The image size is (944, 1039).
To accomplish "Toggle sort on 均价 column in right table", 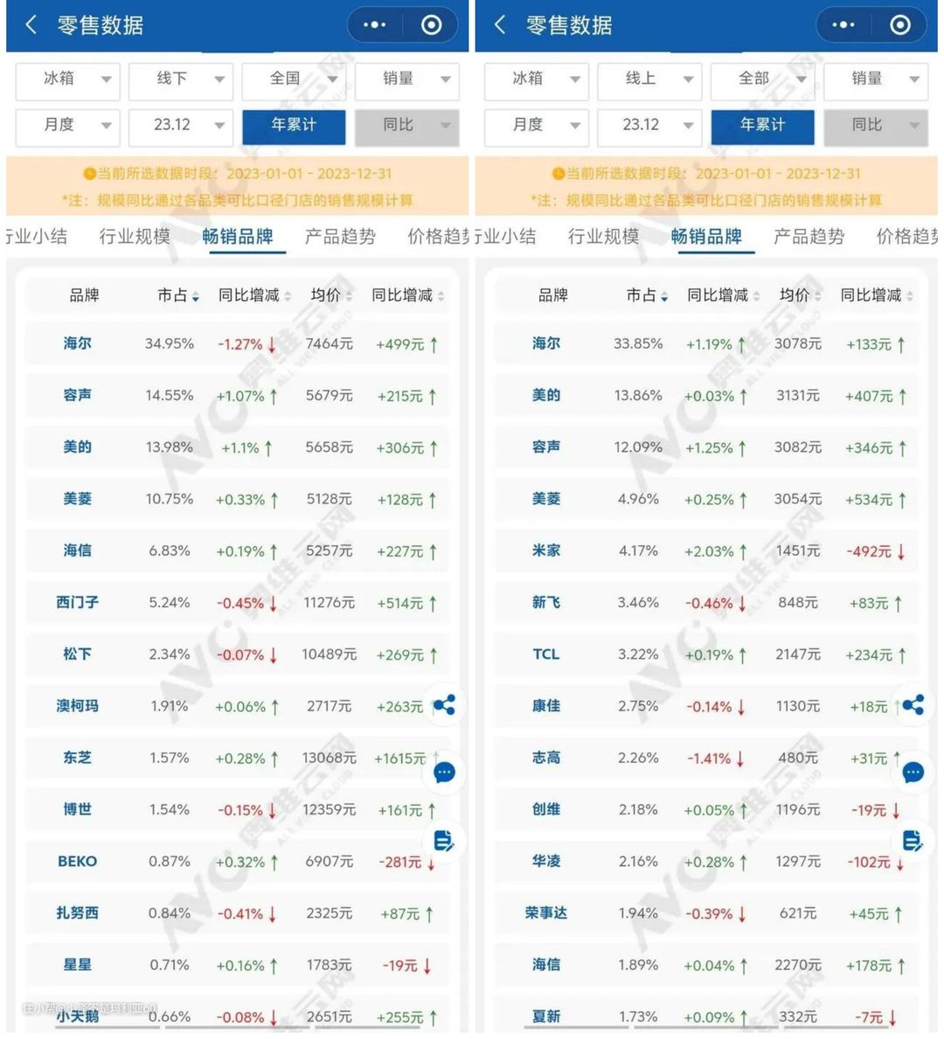I will click(x=799, y=296).
